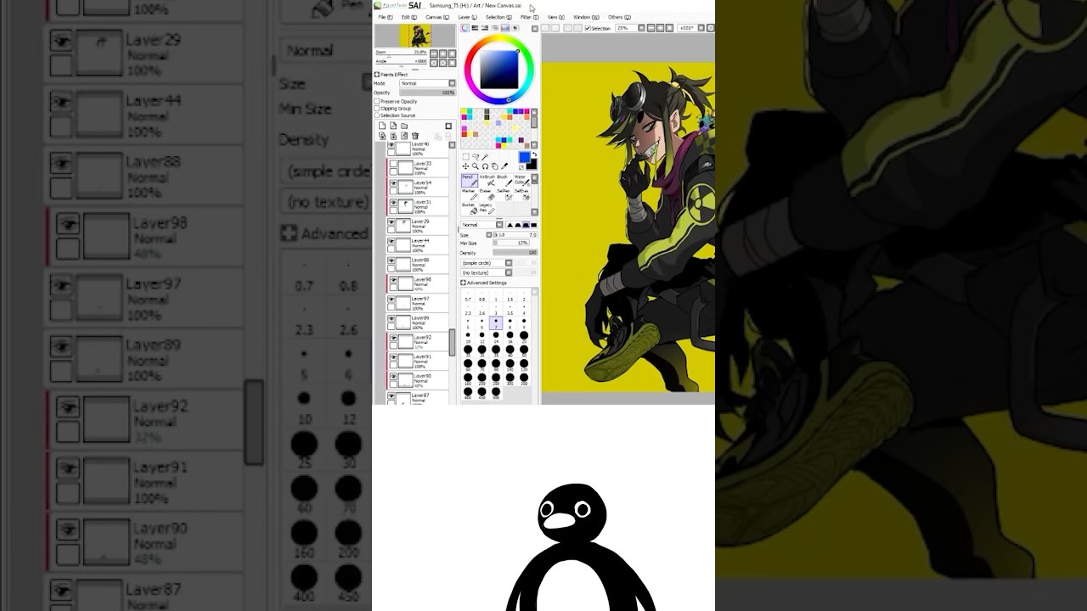Open the Edit menu
The height and width of the screenshot is (611, 1087).
(x=409, y=17)
